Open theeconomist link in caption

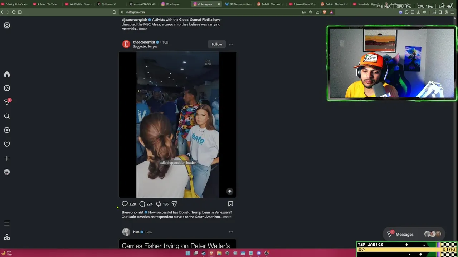point(132,212)
